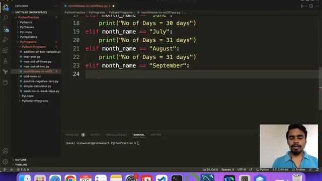Open positive-negative-zero.py file

tap(41, 81)
